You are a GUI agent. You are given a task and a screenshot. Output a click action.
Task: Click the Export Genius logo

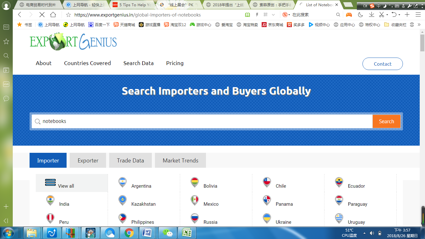click(x=73, y=42)
